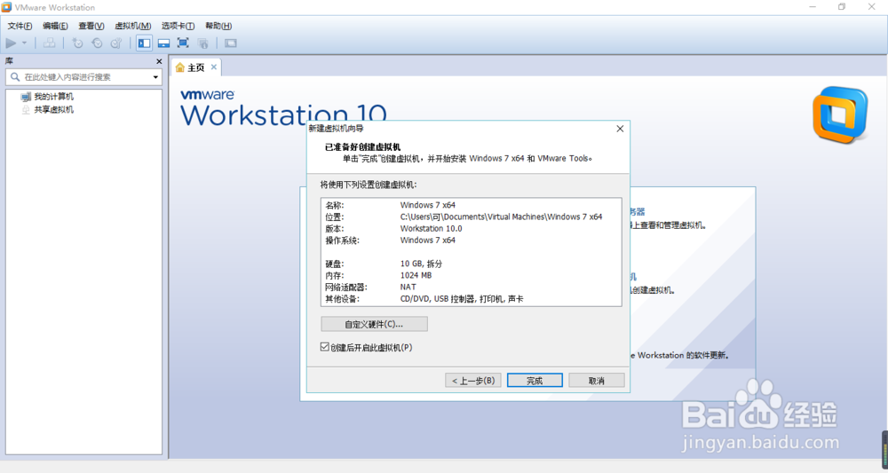This screenshot has width=888, height=473.
Task: Click the 名称 value Windows 7 x64
Action: coord(428,205)
